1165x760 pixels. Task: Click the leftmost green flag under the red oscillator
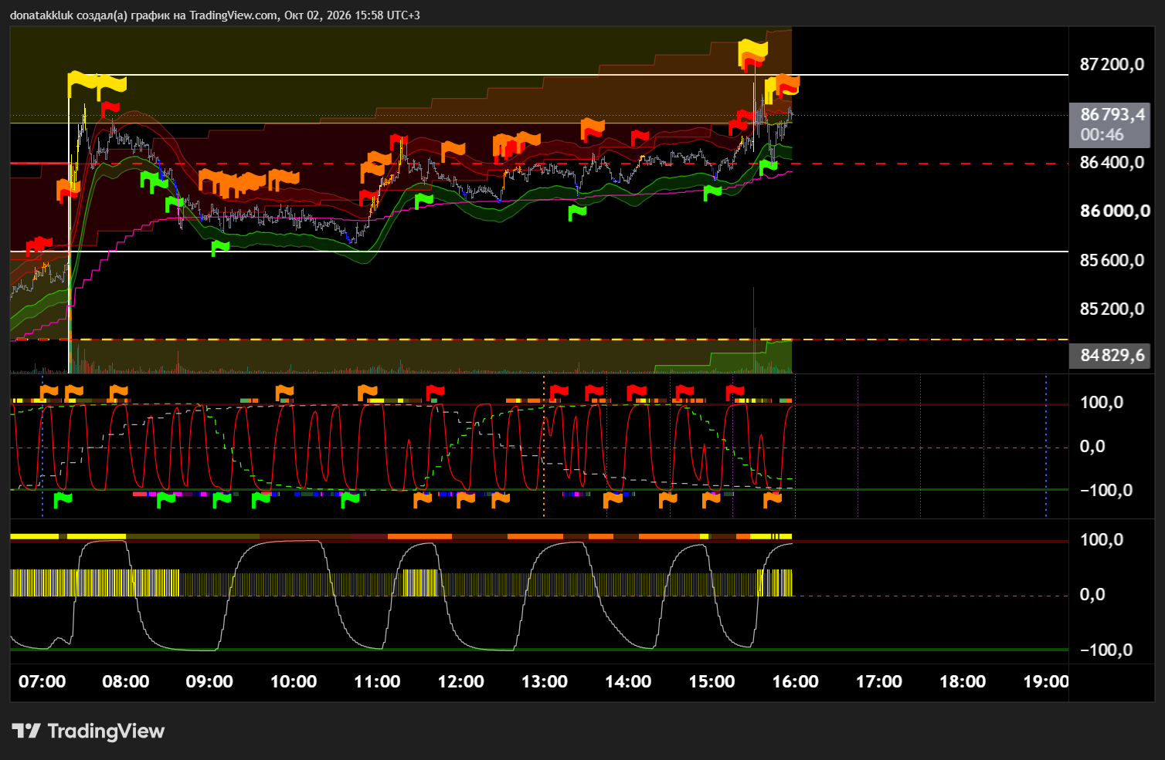(63, 500)
